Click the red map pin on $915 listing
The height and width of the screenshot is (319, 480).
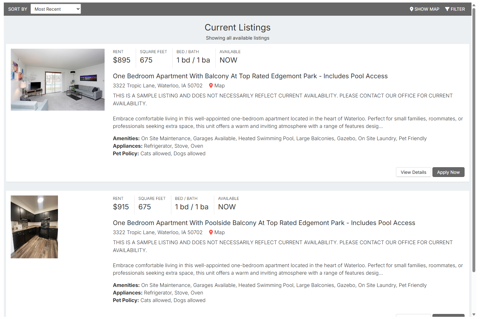coord(211,232)
